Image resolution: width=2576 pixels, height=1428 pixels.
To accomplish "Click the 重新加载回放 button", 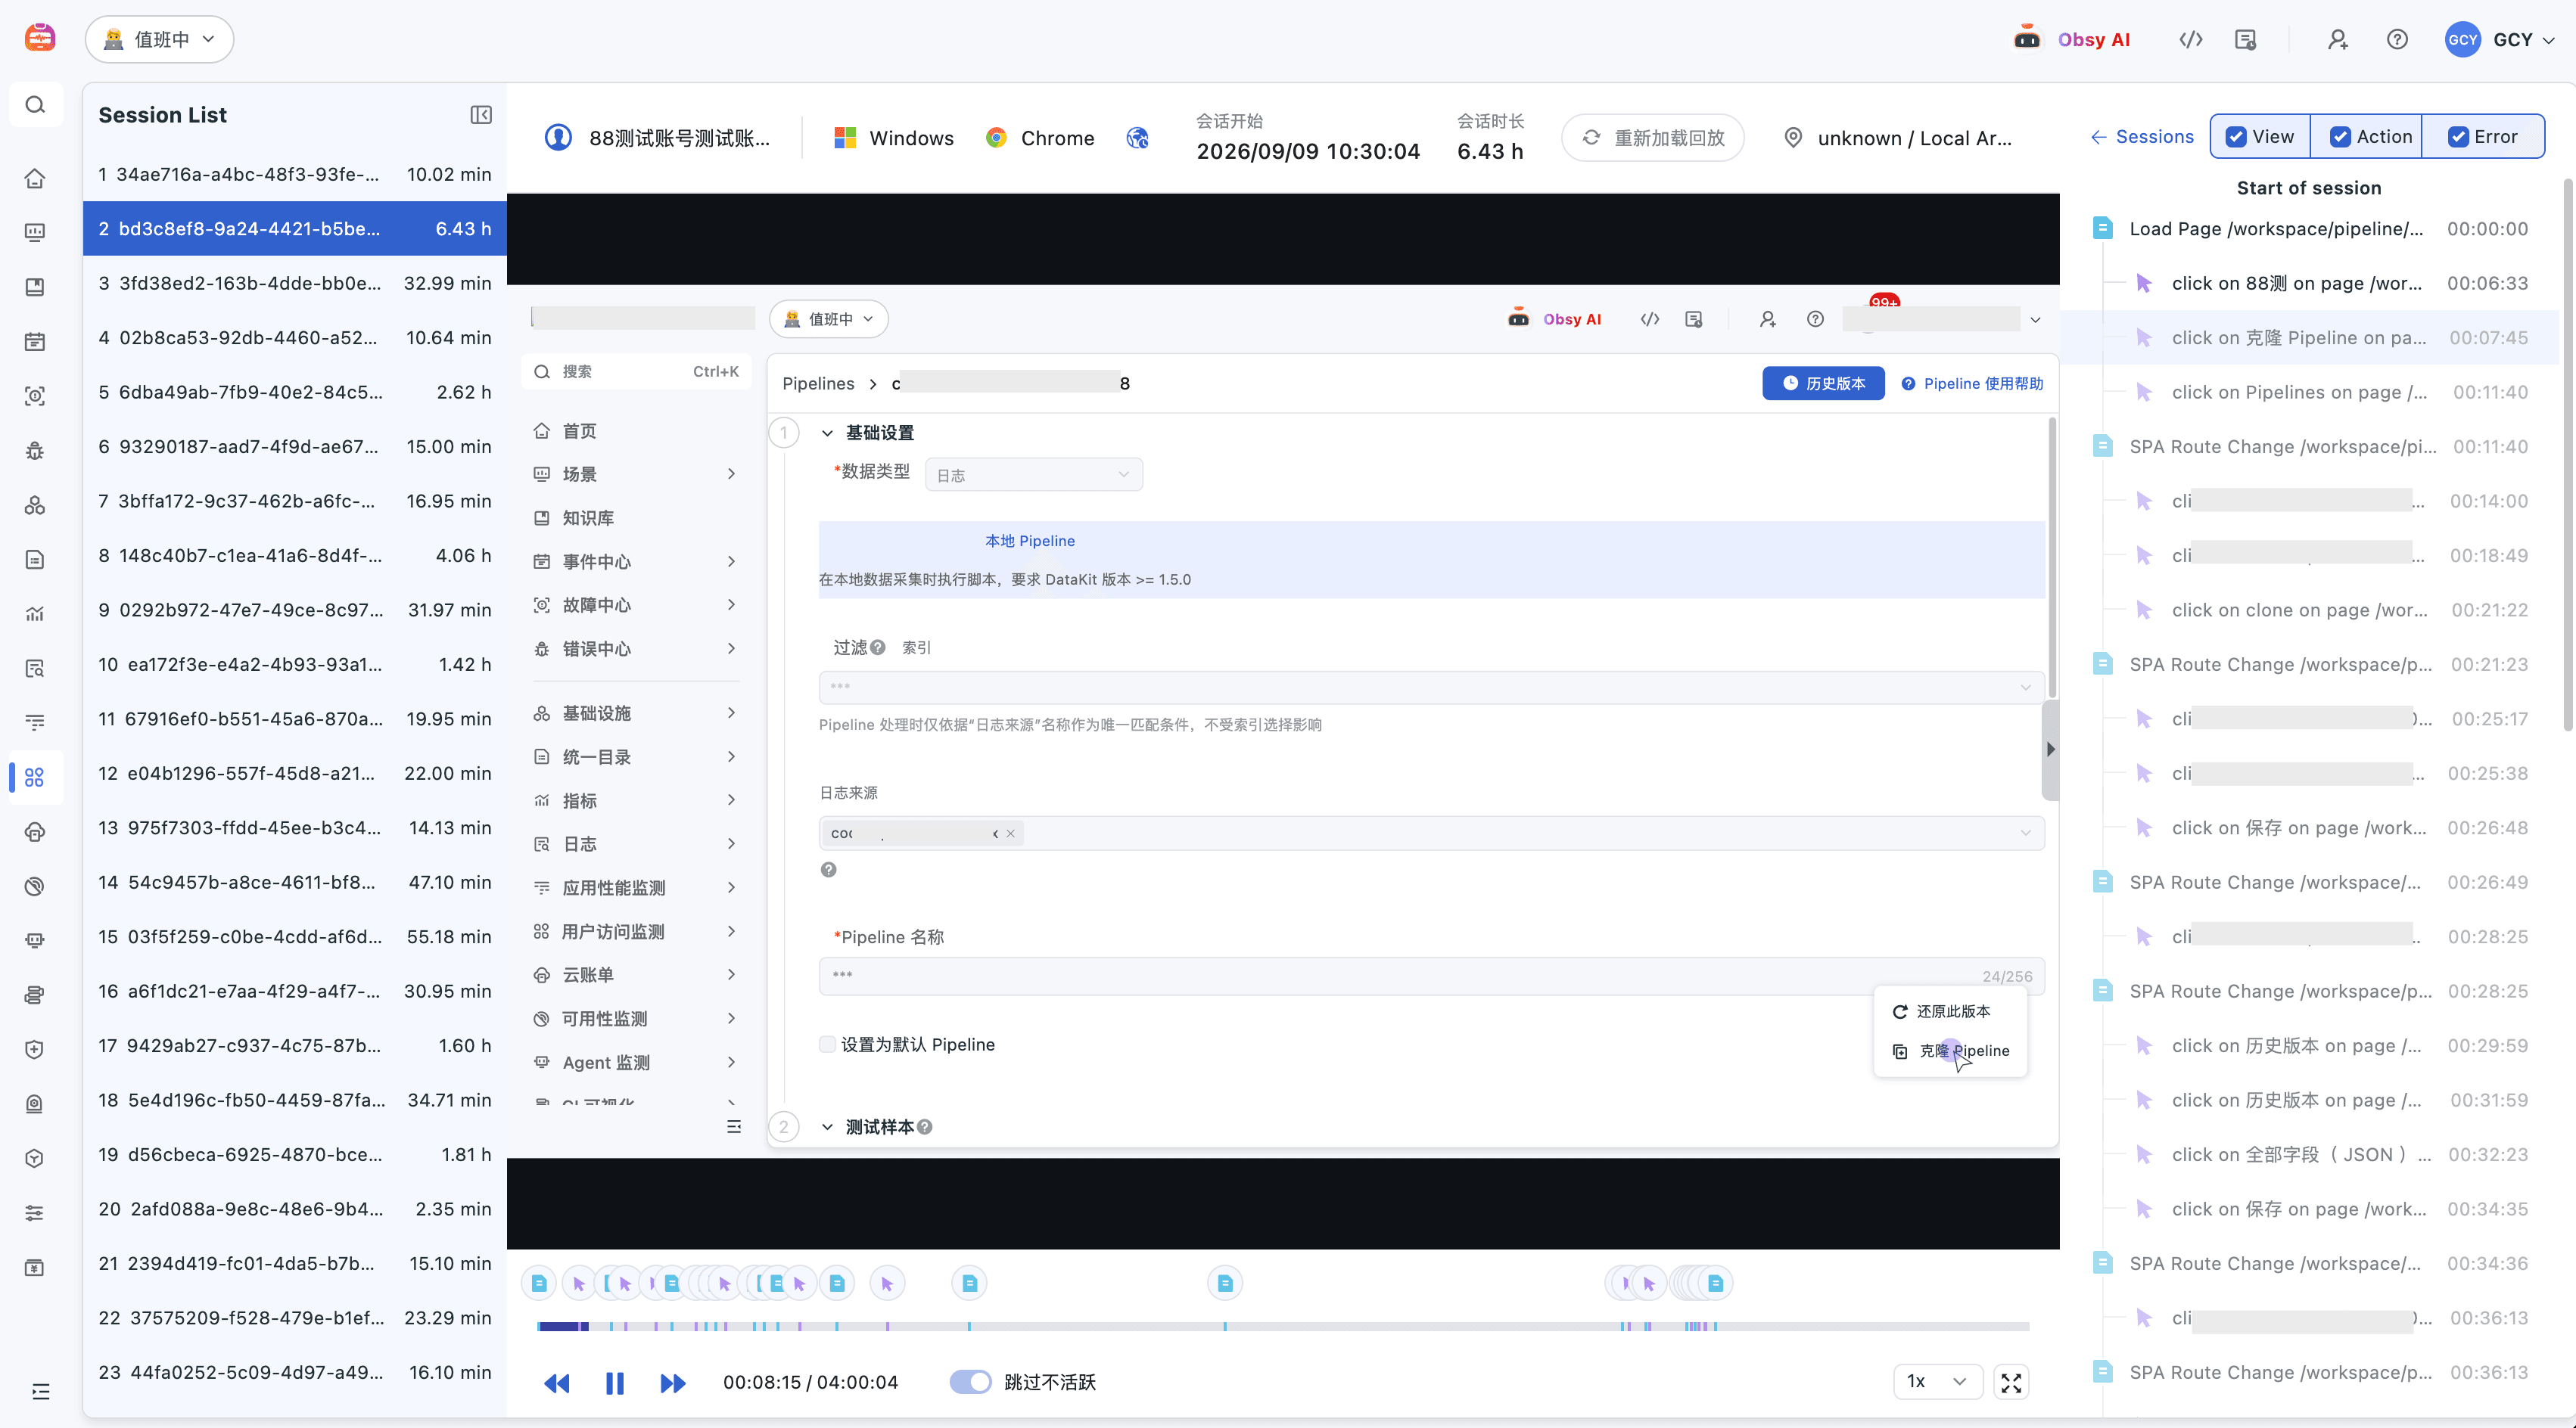I will pos(1652,138).
